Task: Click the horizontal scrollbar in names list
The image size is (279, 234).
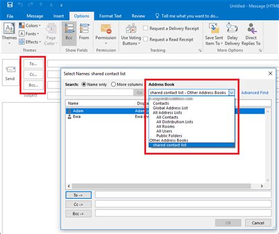Action: coord(161,186)
